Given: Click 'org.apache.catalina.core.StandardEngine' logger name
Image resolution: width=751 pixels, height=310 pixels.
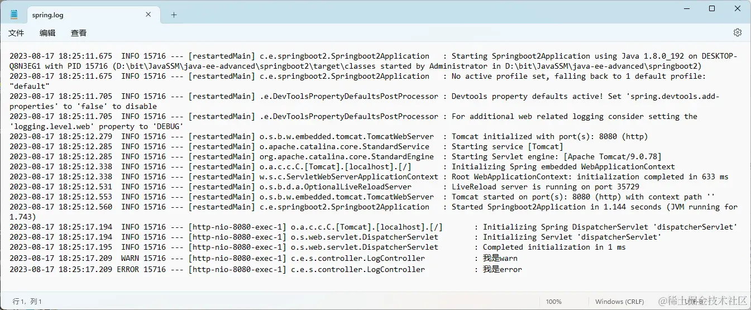Looking at the screenshot, I should point(347,156).
